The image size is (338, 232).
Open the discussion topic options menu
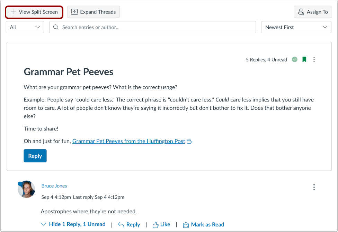pyautogui.click(x=314, y=59)
